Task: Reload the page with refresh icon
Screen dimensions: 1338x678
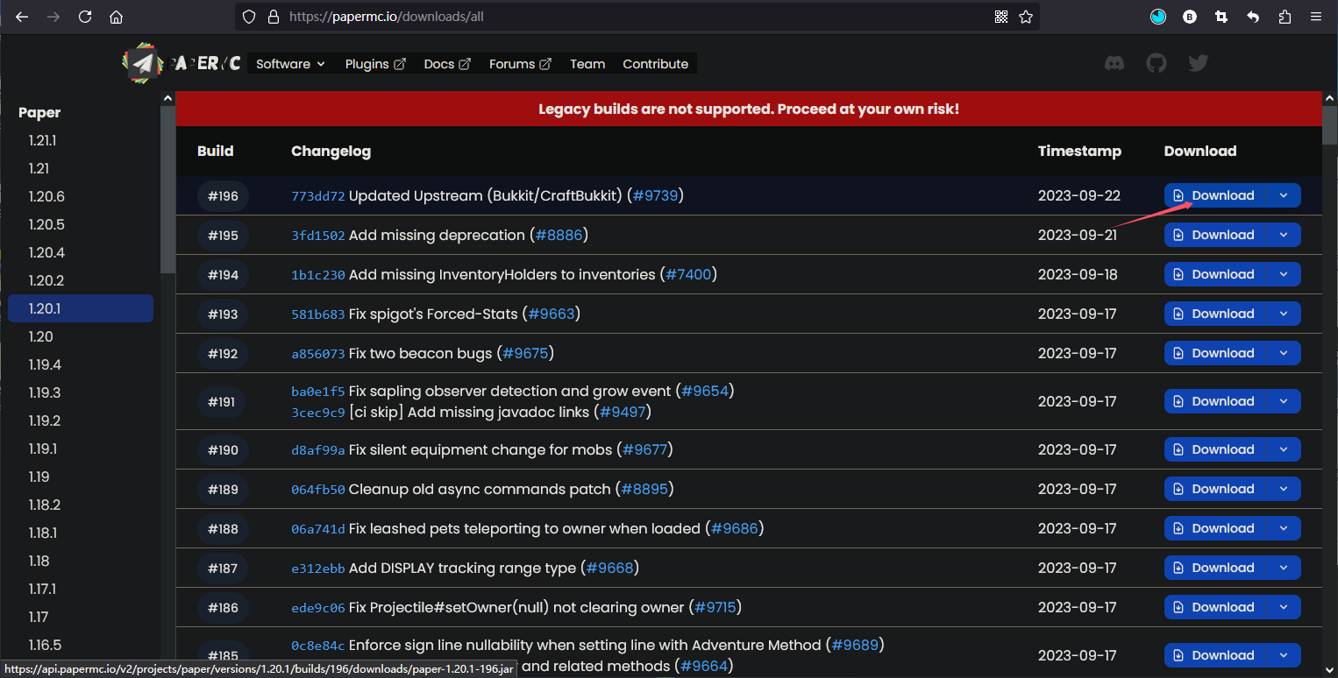Action: [85, 17]
